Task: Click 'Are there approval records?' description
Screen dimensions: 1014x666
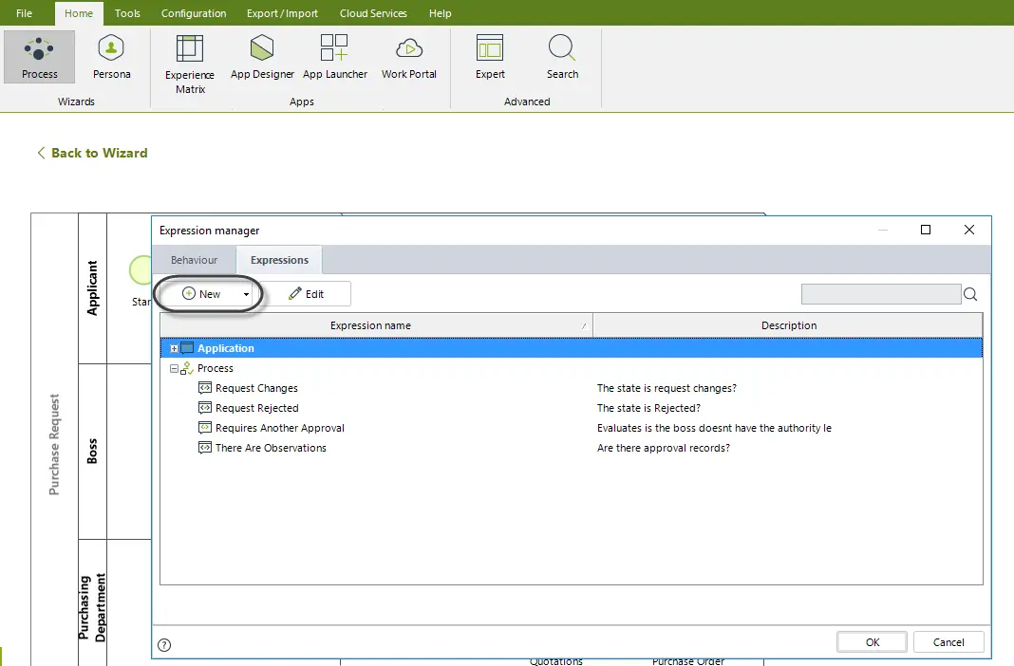Action: pos(664,449)
